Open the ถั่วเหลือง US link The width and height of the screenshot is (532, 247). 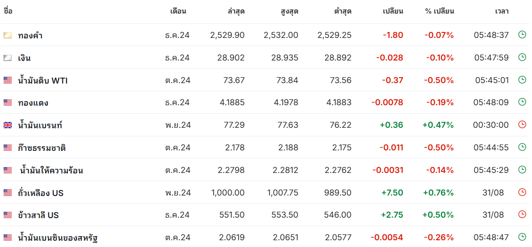(x=41, y=193)
